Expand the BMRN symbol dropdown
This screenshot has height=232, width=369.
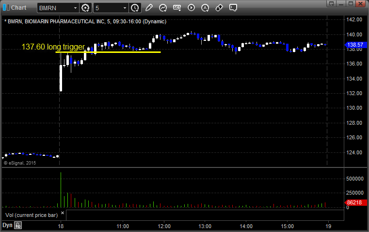[75, 8]
